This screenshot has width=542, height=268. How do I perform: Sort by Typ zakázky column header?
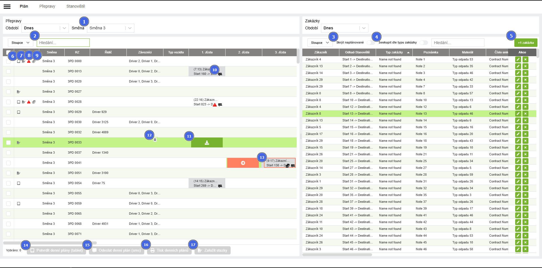tap(394, 52)
